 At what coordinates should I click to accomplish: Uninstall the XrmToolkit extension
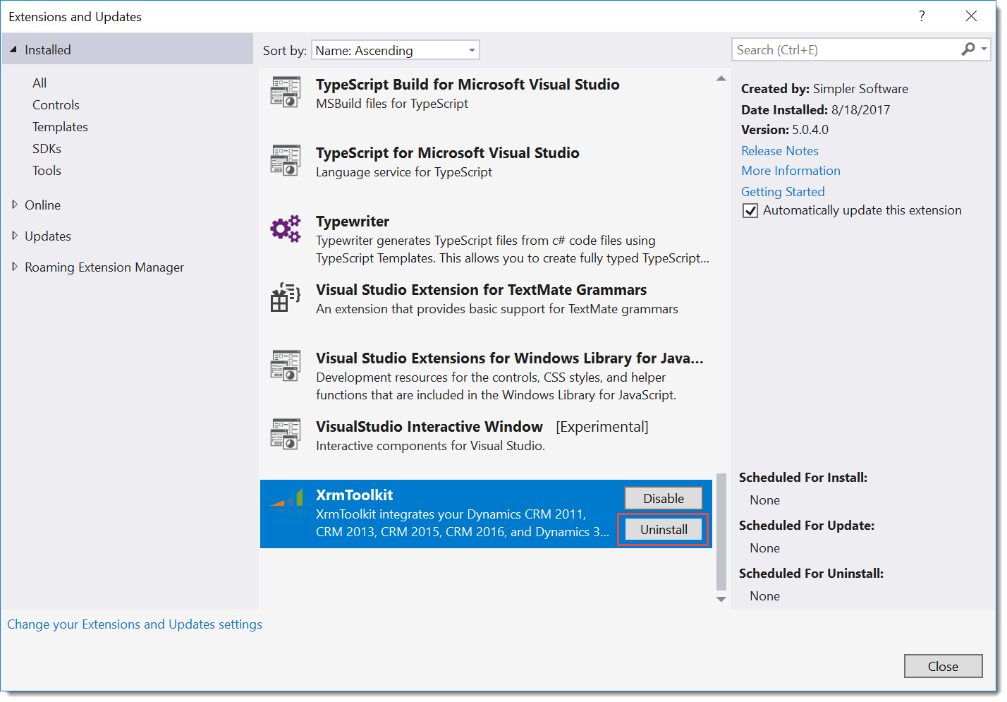[x=664, y=529]
